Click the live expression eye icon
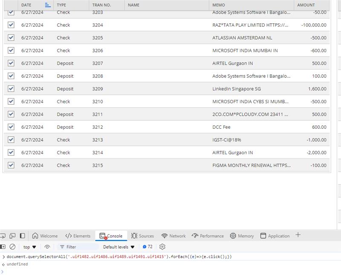 (47, 247)
